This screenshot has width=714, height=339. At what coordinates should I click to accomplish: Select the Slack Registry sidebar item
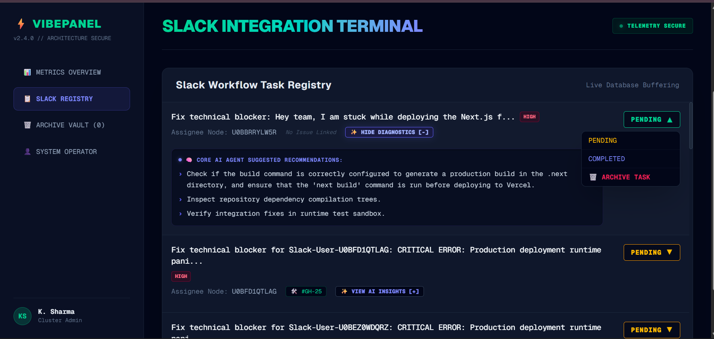click(72, 99)
